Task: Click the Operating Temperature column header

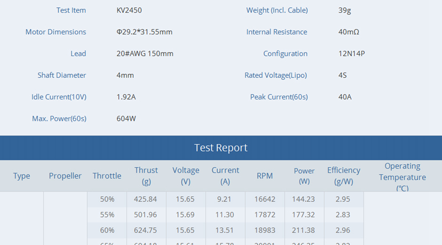Action: click(x=402, y=176)
